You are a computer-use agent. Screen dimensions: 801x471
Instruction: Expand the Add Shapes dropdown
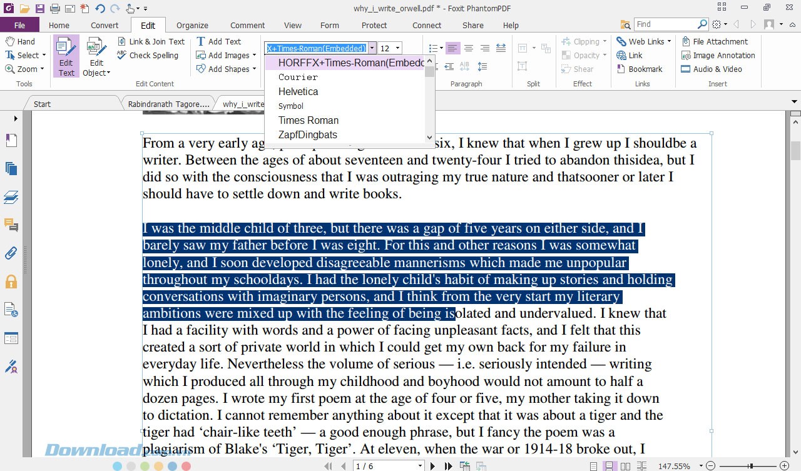[x=255, y=69]
